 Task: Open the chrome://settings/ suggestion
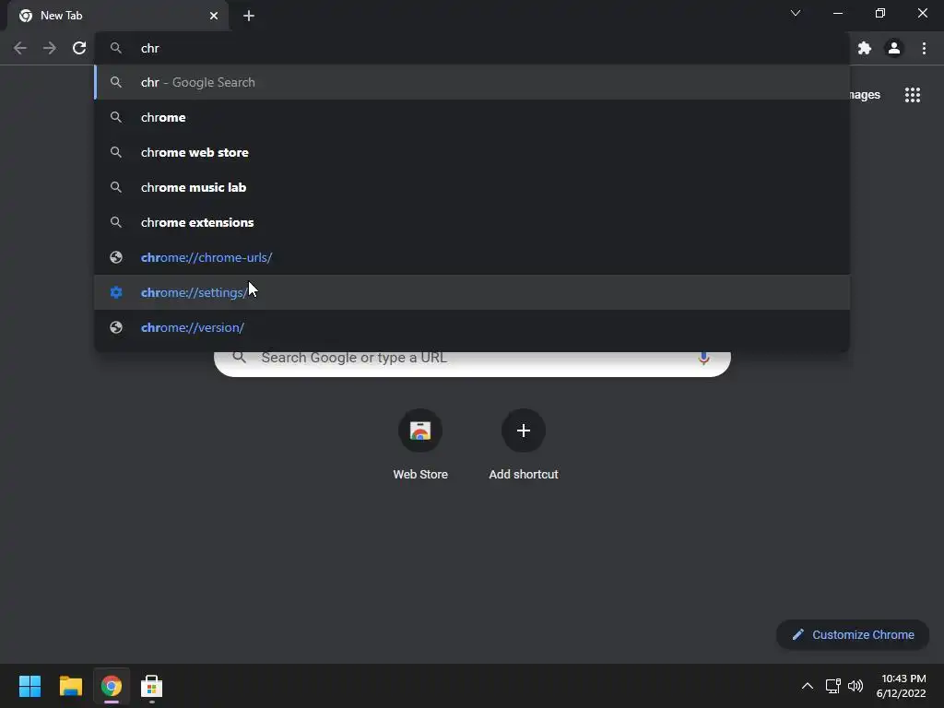(x=472, y=292)
